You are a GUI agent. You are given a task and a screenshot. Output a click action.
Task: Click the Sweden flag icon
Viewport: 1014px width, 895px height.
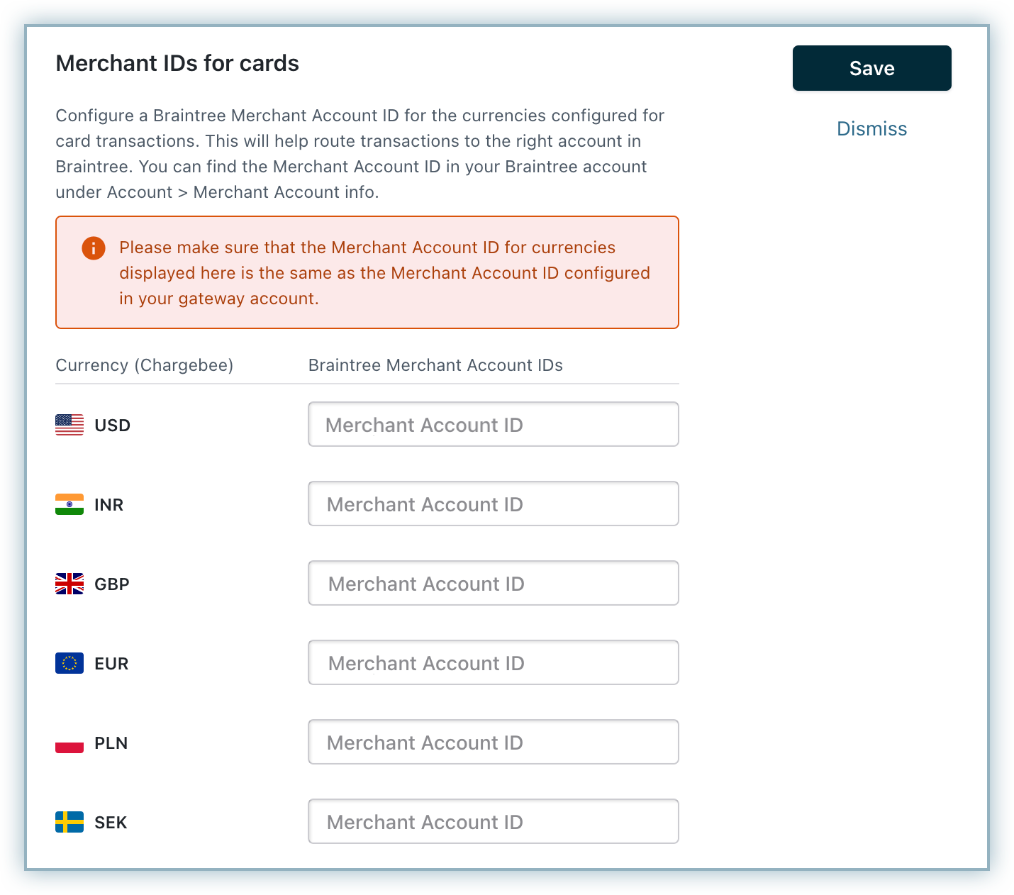69,822
